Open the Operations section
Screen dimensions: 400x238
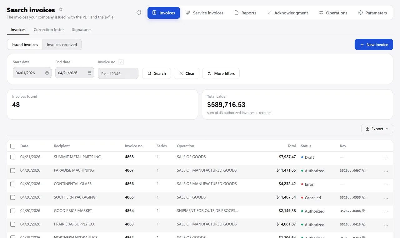coord(333,13)
